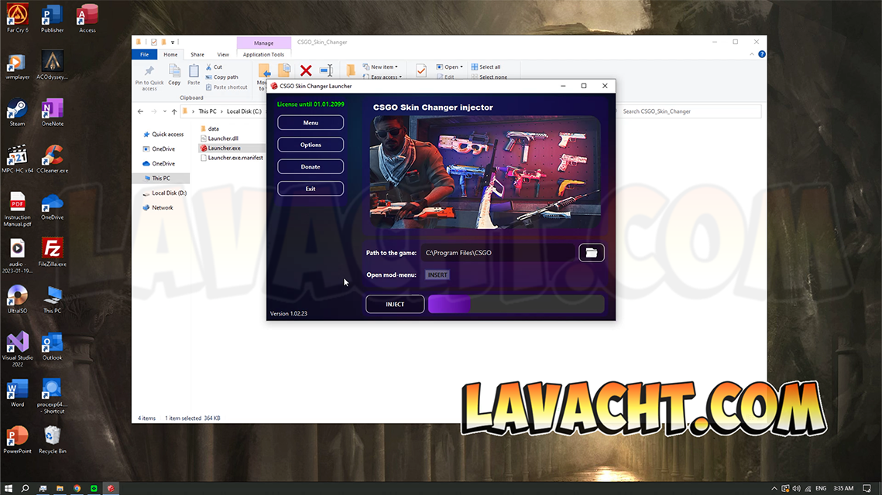Screen dimensions: 882x495
Task: Click the Donate button in launcher
Action: point(311,166)
